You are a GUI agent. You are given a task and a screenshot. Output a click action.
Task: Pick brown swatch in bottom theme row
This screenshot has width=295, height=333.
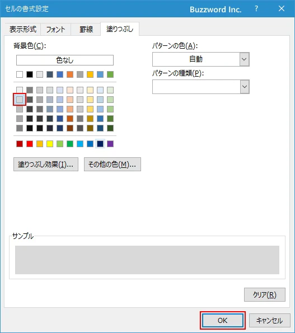70,128
